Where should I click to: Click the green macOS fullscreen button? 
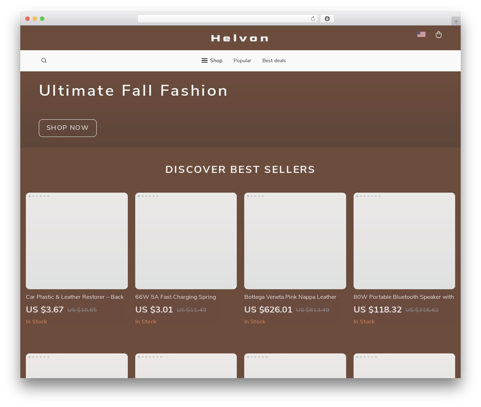[42, 19]
